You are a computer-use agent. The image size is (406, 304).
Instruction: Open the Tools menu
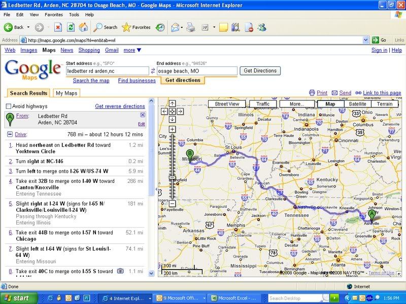coord(74,15)
